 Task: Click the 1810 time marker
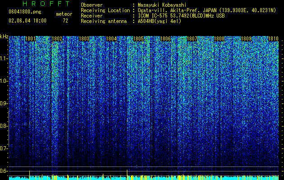coord(273,39)
